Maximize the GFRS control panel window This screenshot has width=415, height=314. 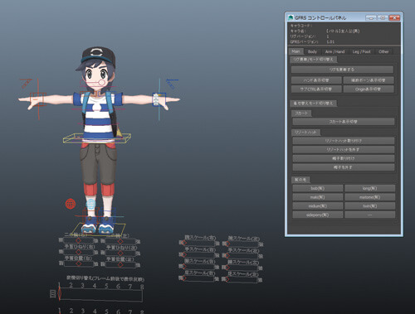[x=383, y=18]
